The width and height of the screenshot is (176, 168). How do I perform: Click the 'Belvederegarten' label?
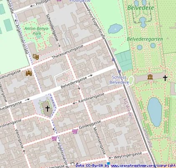point(145,39)
